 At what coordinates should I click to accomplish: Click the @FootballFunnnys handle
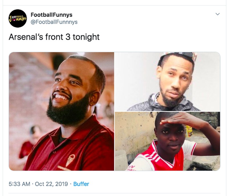[x=54, y=22]
